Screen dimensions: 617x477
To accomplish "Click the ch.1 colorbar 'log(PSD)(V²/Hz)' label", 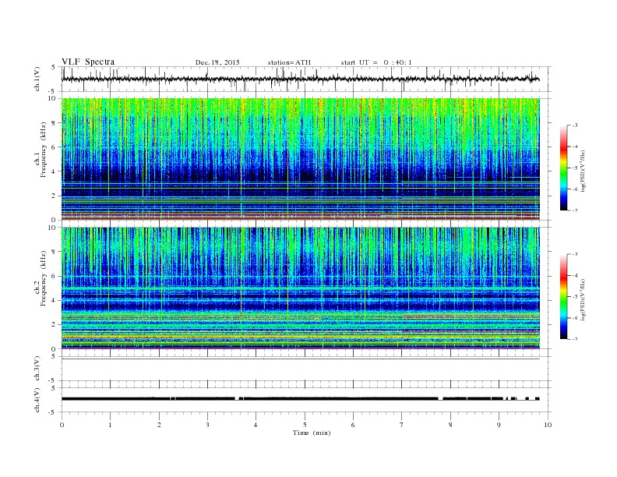I will tap(584, 171).
